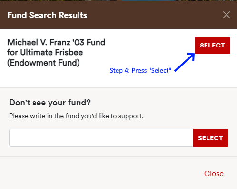Click SELECT beside the write-in fund field
The width and height of the screenshot is (237, 189).
[x=210, y=138]
